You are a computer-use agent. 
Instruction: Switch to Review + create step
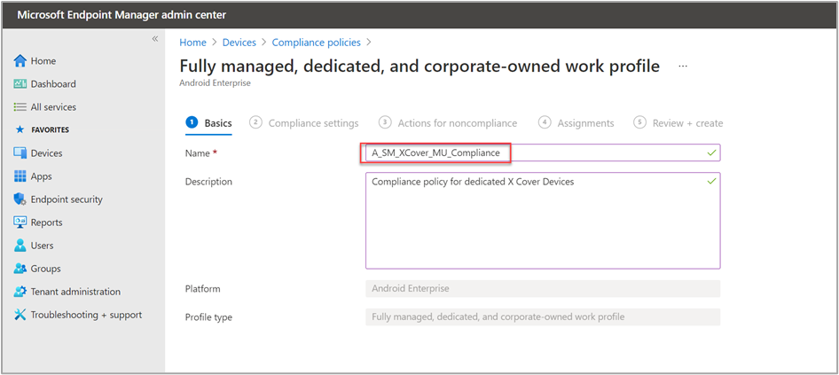(x=678, y=123)
